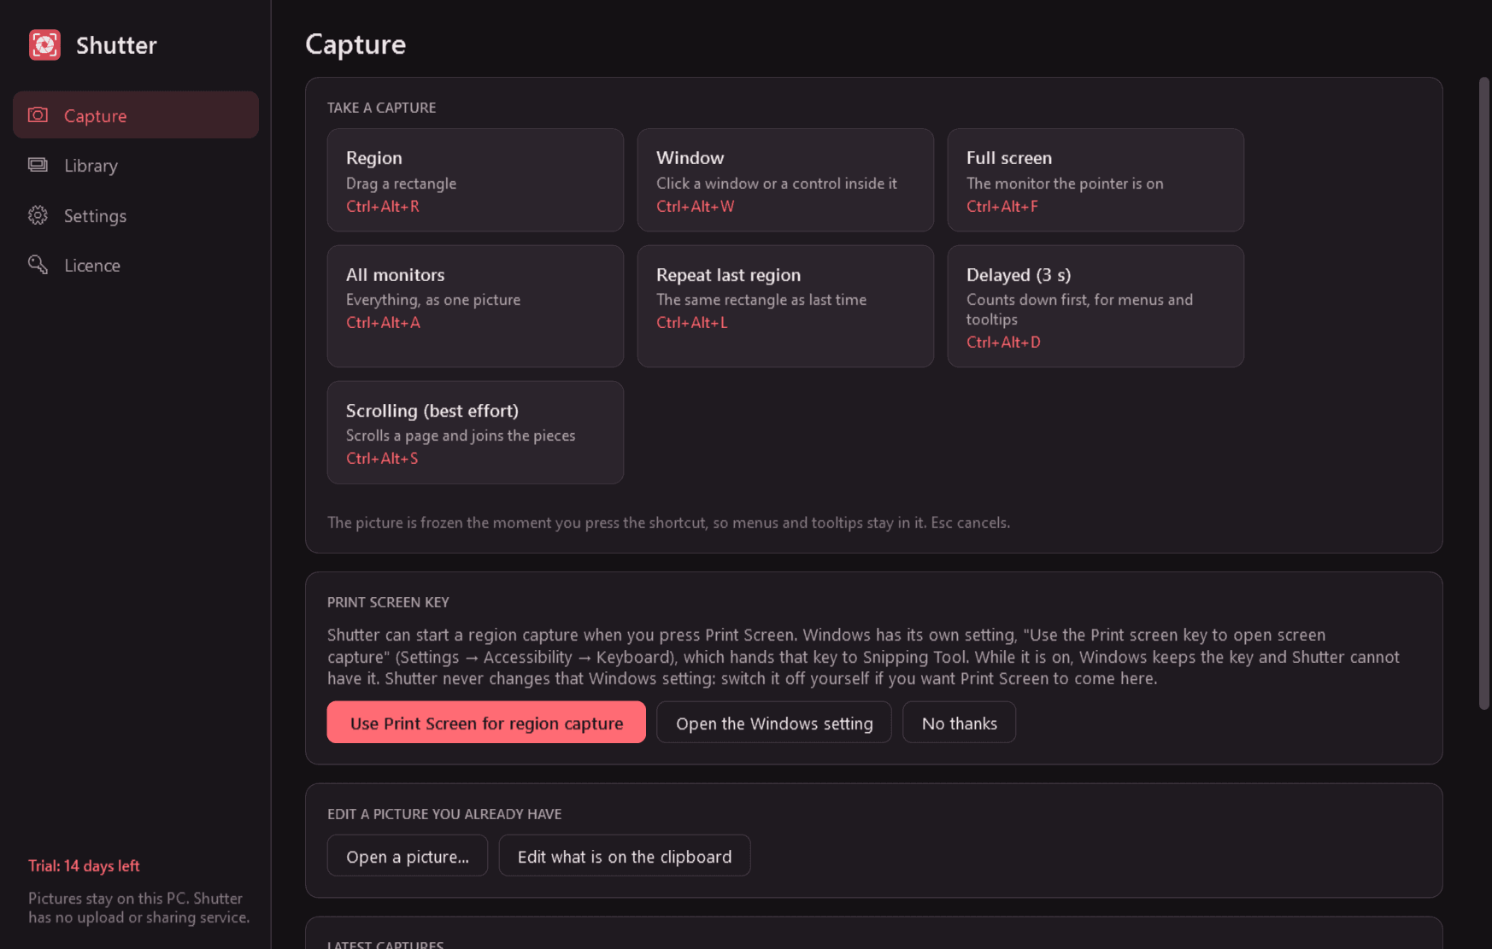Open the Licence page
The width and height of the screenshot is (1492, 949).
pos(136,265)
